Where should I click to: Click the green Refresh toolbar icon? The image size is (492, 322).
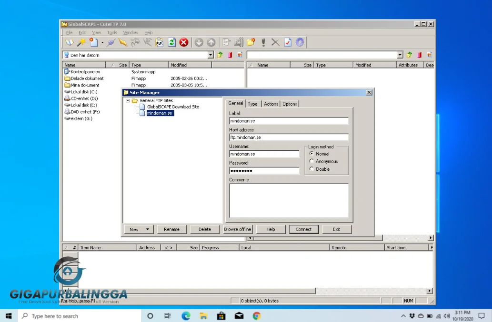(x=171, y=42)
